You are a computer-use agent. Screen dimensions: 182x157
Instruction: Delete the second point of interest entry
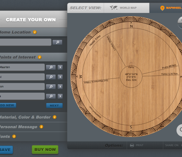(60, 77)
